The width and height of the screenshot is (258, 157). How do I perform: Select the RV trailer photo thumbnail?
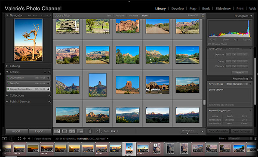pyautogui.click(x=68, y=26)
